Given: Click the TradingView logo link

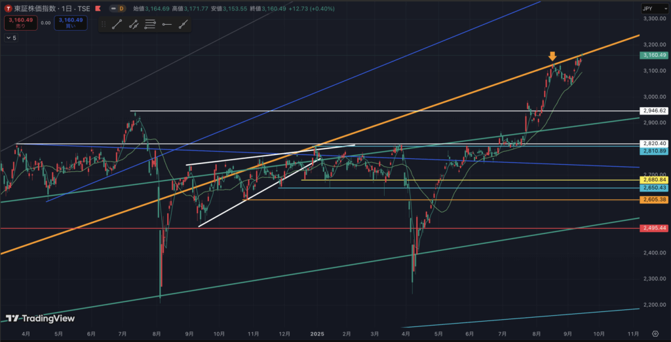Looking at the screenshot, I should [x=39, y=318].
